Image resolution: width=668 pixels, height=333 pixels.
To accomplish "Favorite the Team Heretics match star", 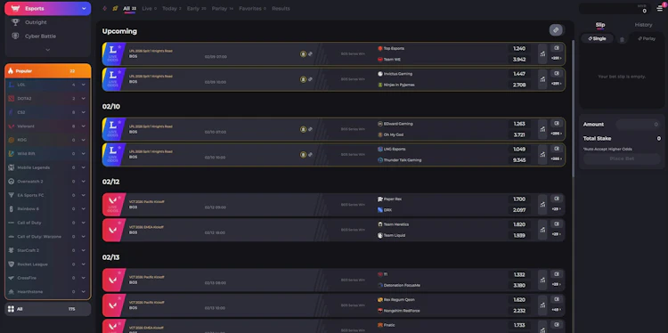I will (x=119, y=223).
